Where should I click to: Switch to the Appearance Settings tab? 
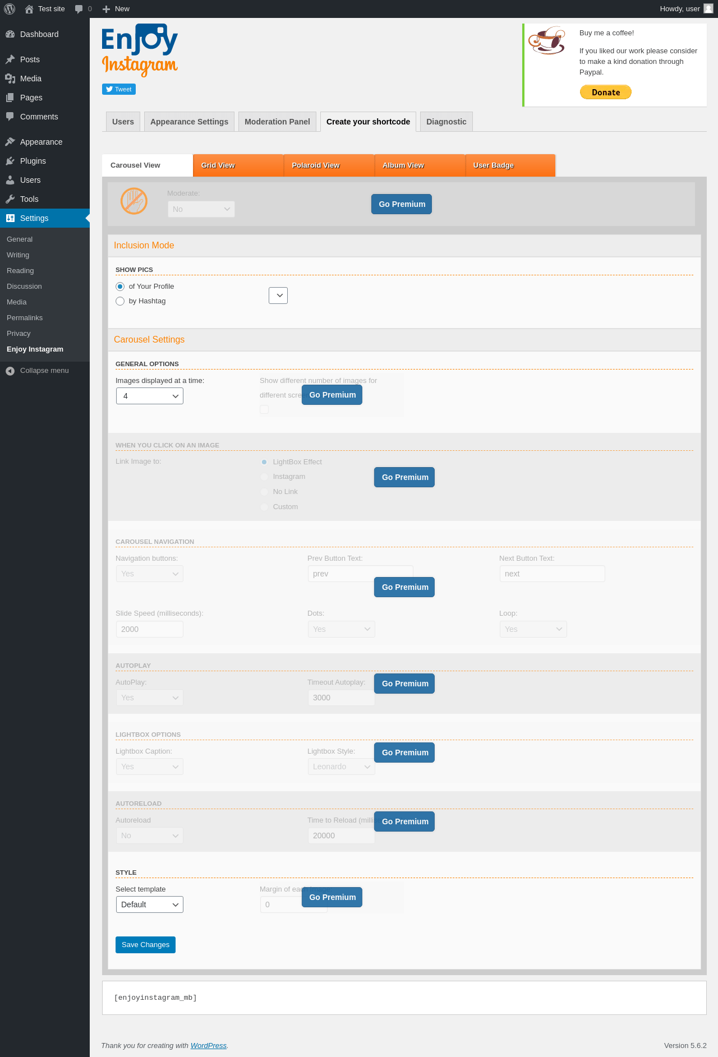(x=189, y=122)
